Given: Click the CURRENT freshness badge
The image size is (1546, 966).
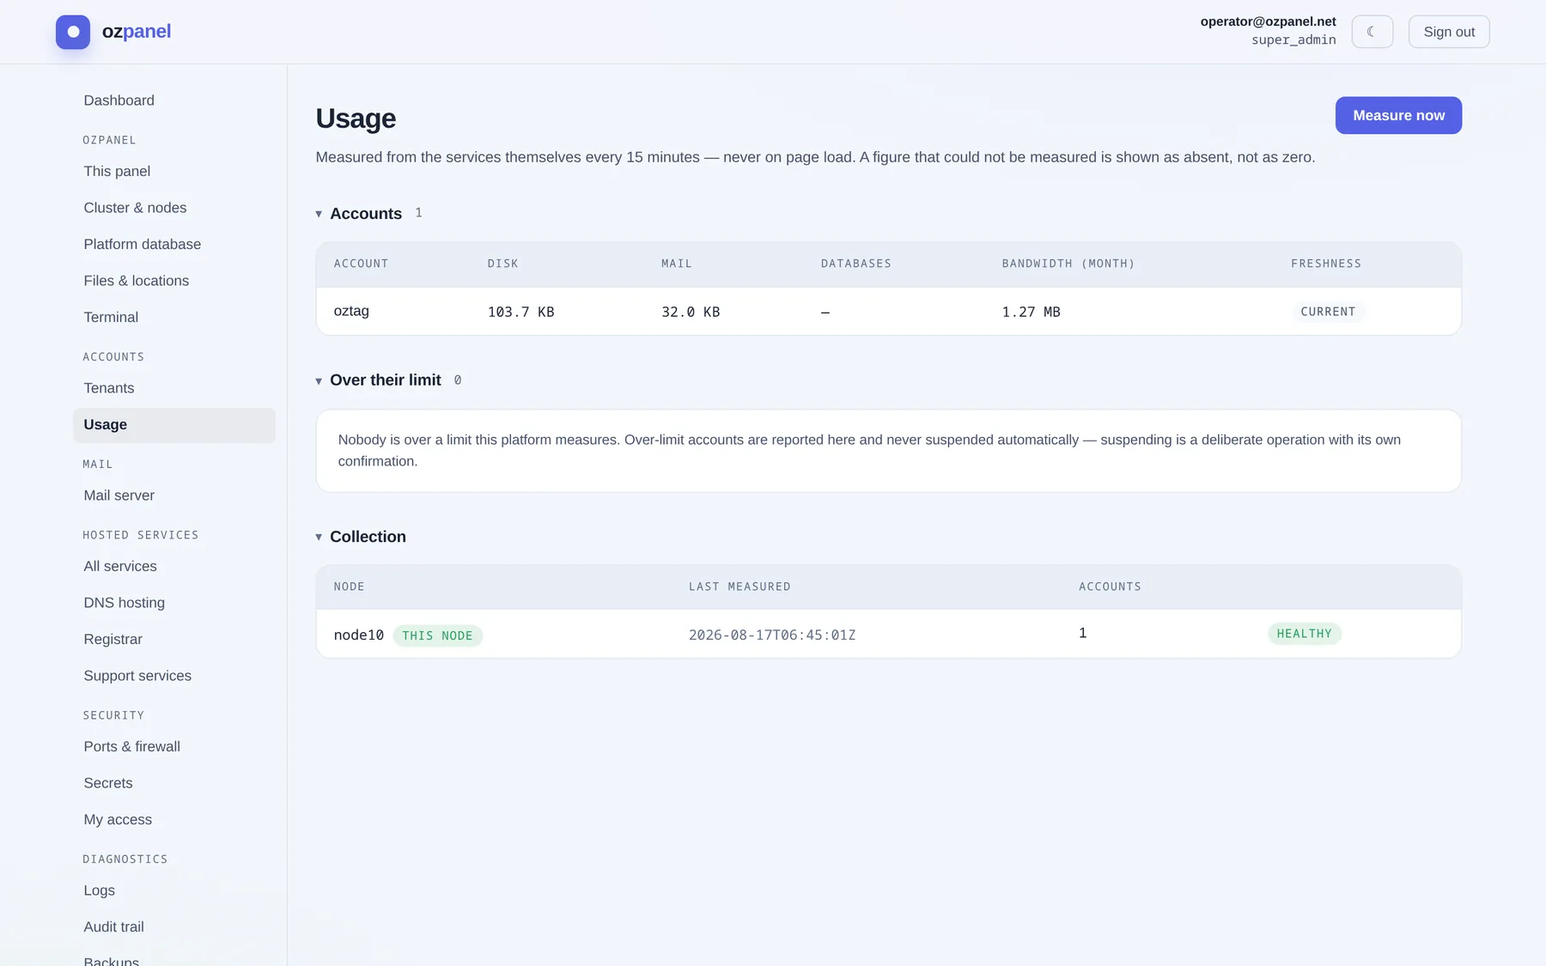Looking at the screenshot, I should click(x=1328, y=312).
